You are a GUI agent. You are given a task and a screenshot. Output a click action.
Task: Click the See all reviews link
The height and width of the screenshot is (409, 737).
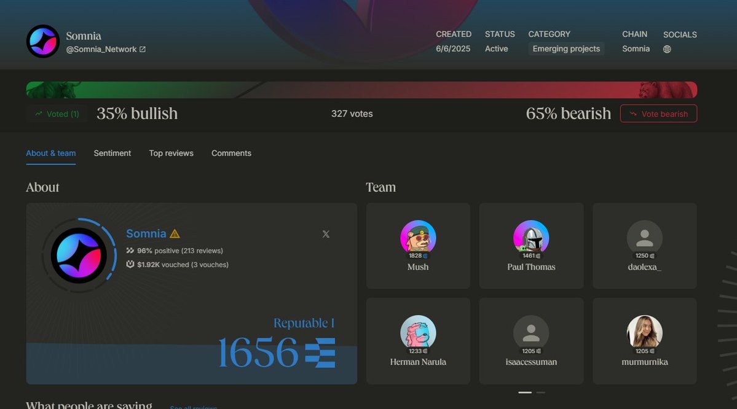[194, 407]
